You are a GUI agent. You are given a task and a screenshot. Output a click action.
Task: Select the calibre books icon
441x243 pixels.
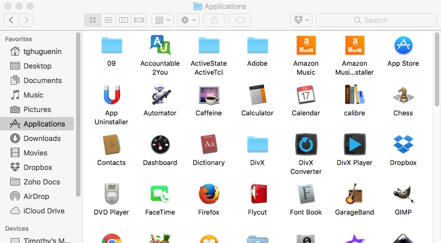pos(355,94)
